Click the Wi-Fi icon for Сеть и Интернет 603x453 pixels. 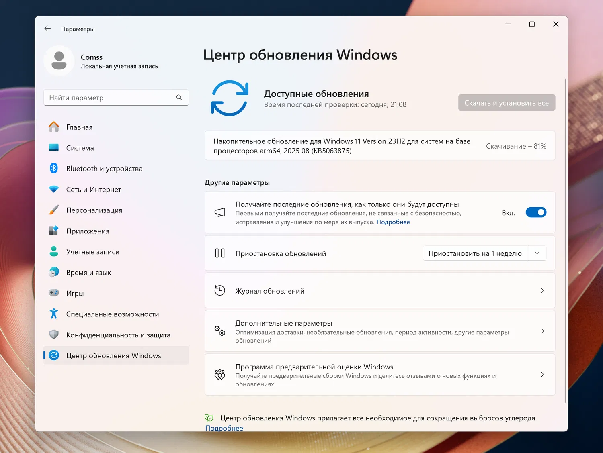click(x=54, y=189)
